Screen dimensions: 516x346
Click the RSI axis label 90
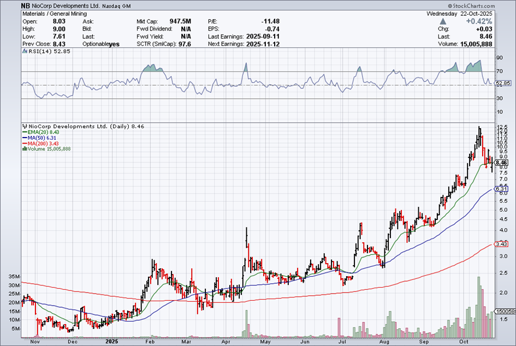click(x=500, y=58)
